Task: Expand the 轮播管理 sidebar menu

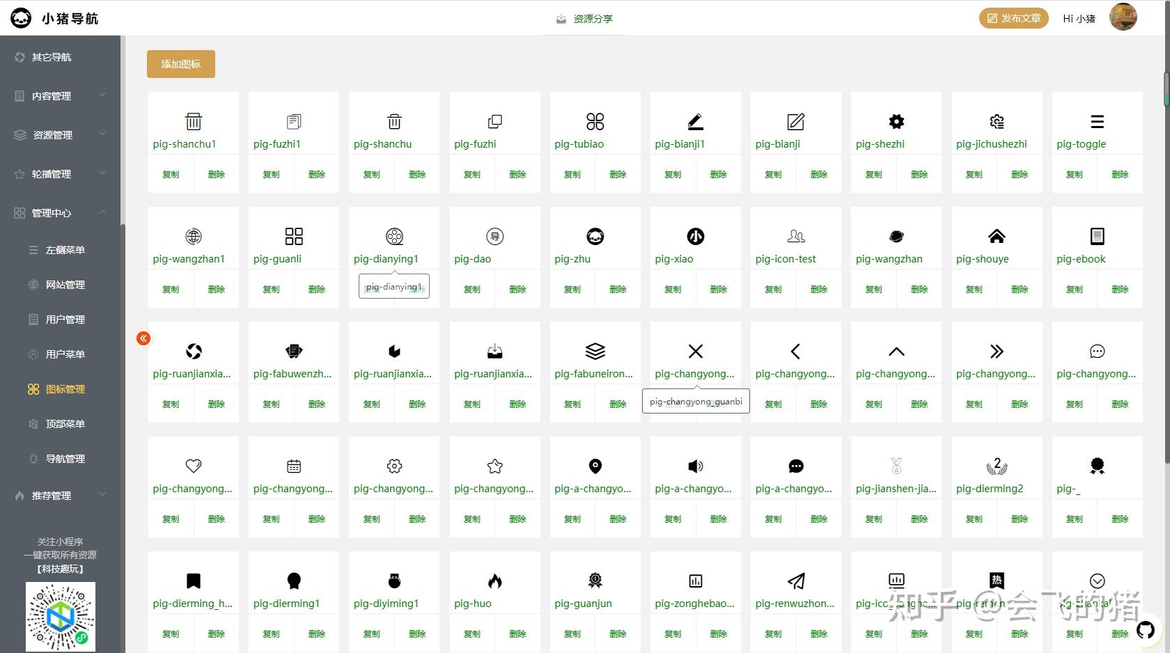Action: (x=60, y=174)
